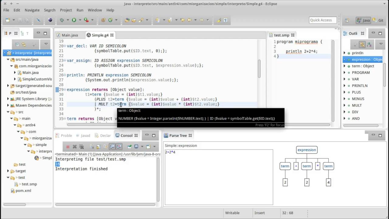
Task: Select pom.xml in Package Explorer
Action: pos(23,191)
